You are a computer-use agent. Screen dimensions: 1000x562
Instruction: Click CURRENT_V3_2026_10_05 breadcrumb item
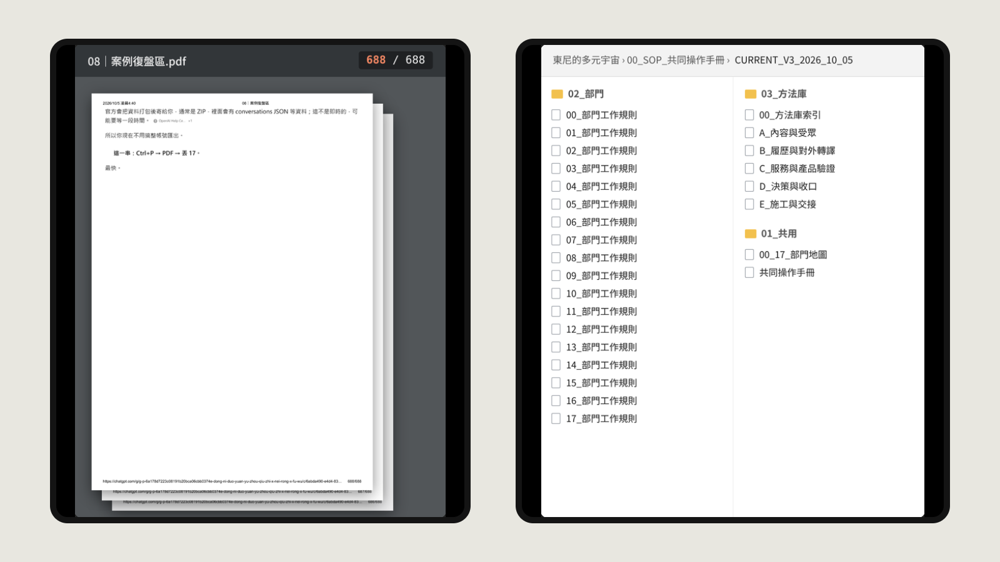point(794,60)
